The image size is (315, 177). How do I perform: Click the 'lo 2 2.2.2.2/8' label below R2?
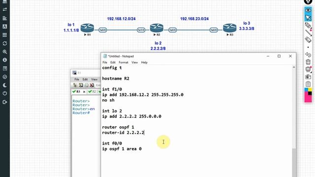[x=158, y=46]
